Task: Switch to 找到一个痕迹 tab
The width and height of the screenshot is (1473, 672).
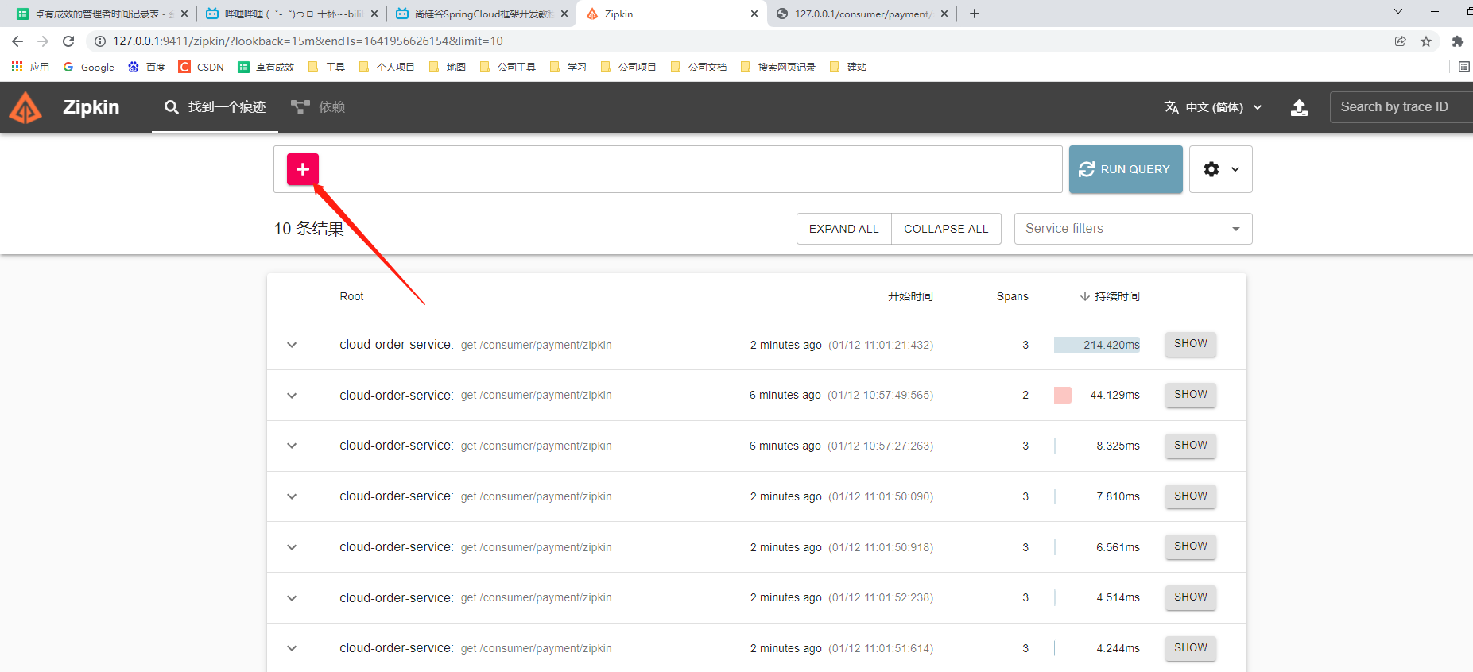Action: coord(215,107)
